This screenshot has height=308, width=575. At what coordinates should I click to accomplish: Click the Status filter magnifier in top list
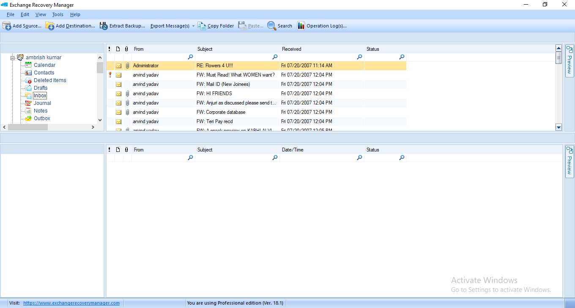pyautogui.click(x=402, y=57)
